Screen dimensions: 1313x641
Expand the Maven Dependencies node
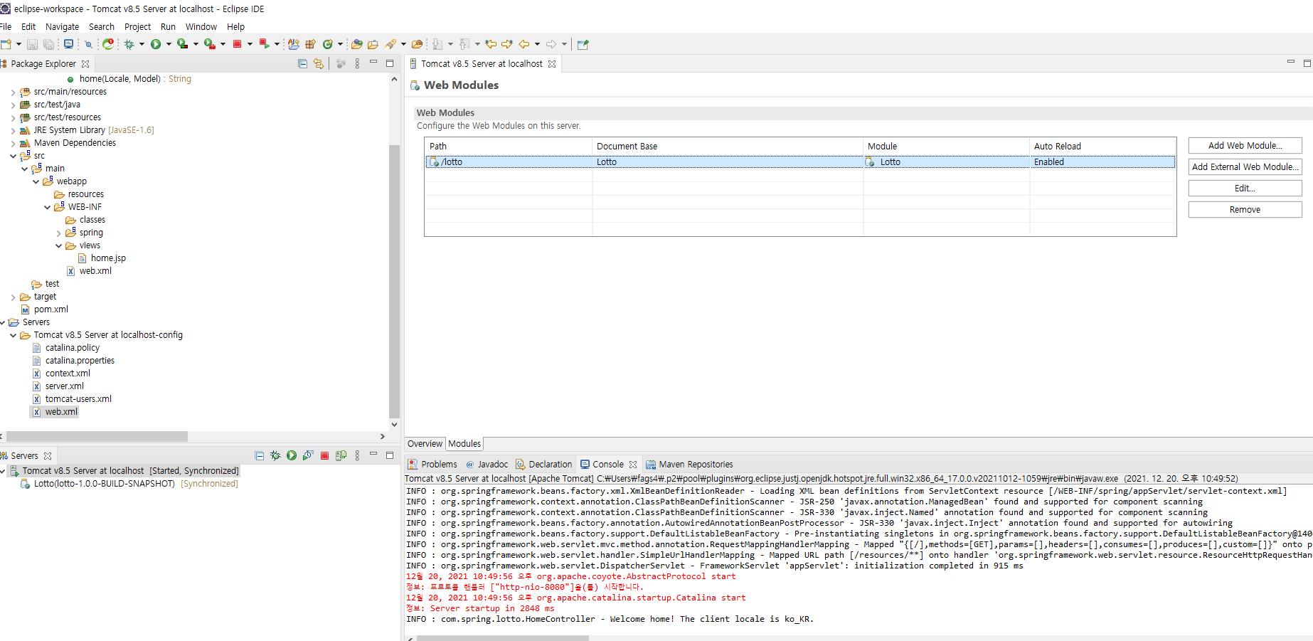[x=13, y=144]
